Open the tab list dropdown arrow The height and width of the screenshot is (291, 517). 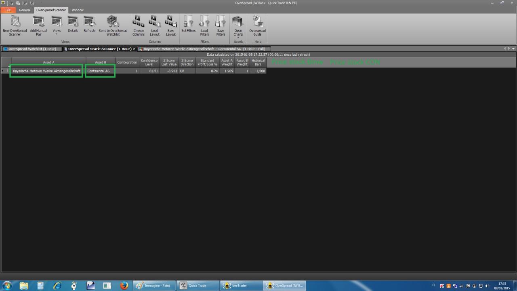[513, 49]
